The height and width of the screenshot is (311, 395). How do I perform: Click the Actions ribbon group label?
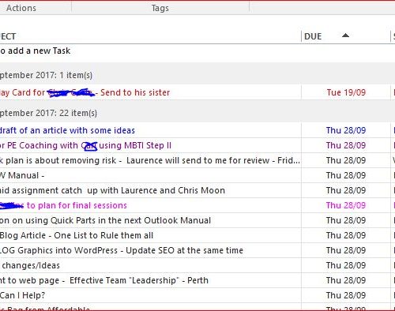point(21,8)
